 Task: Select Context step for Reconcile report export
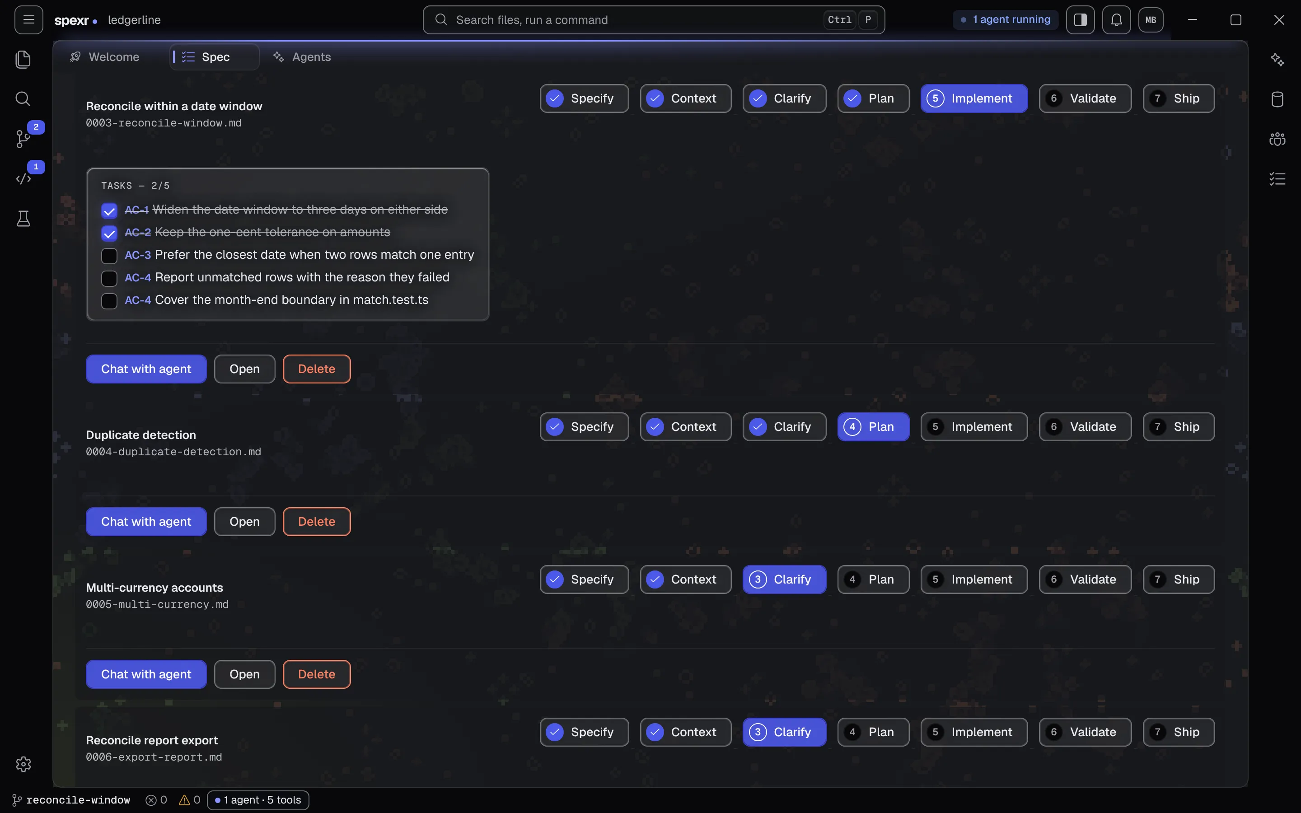(x=685, y=732)
